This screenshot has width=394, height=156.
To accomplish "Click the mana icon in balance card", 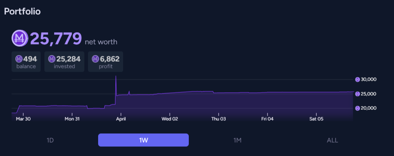I will pyautogui.click(x=19, y=59).
